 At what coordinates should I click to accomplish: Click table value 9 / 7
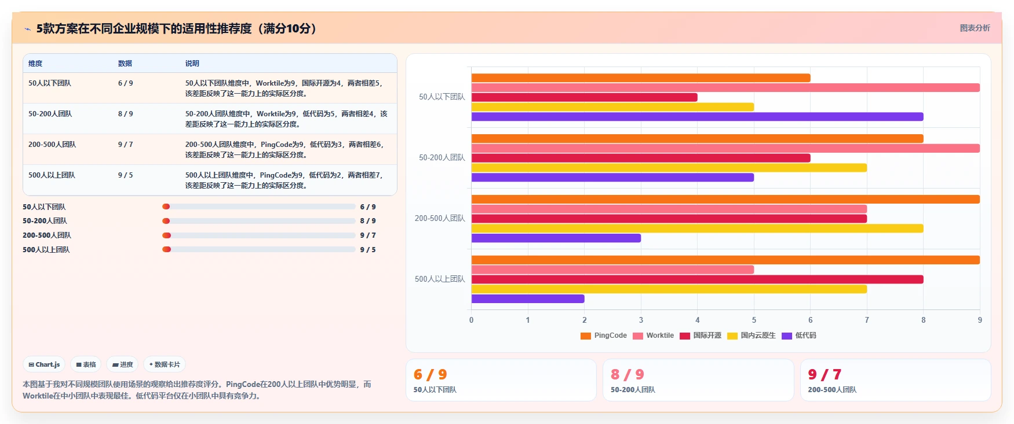(x=126, y=145)
